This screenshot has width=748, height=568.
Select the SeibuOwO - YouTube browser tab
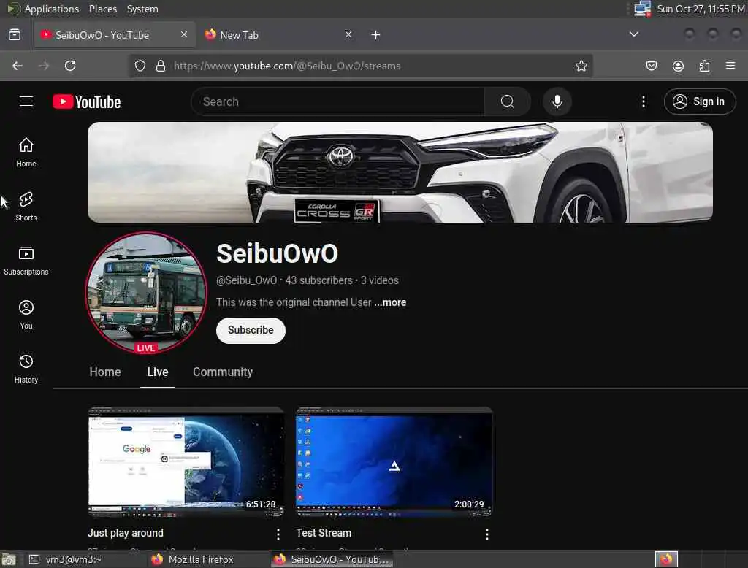(x=115, y=35)
